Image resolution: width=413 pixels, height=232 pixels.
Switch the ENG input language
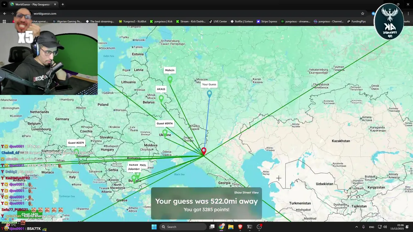click(372, 227)
